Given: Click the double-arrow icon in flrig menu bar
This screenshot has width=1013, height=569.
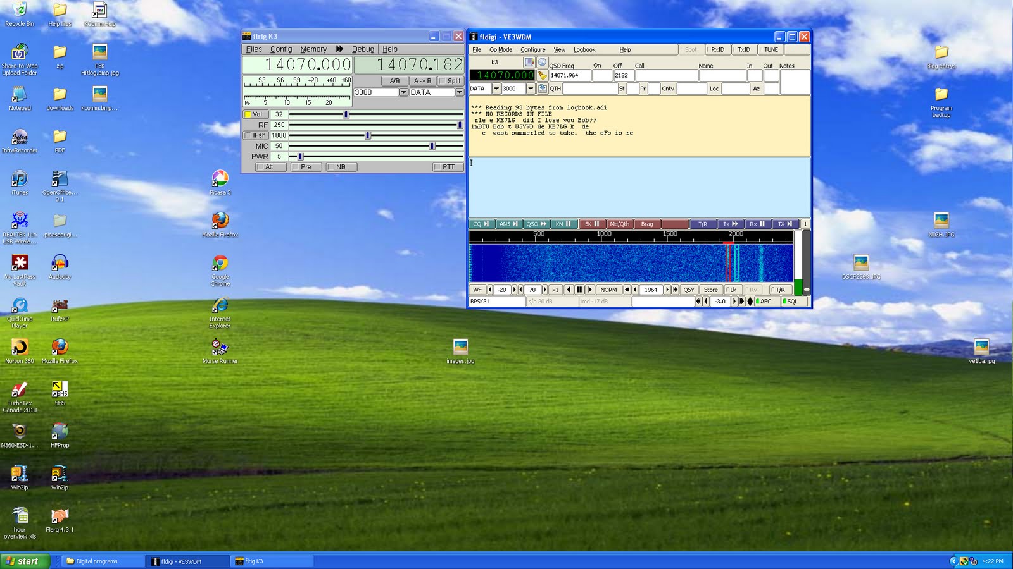Looking at the screenshot, I should [x=339, y=49].
